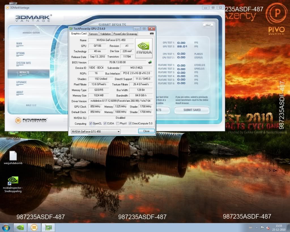Select OPTIONS in 3DMark sidebar
290x232 pixels.
[x=20, y=53]
